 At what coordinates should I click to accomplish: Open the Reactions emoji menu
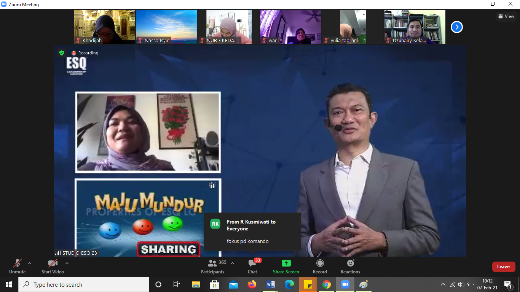coord(350,263)
